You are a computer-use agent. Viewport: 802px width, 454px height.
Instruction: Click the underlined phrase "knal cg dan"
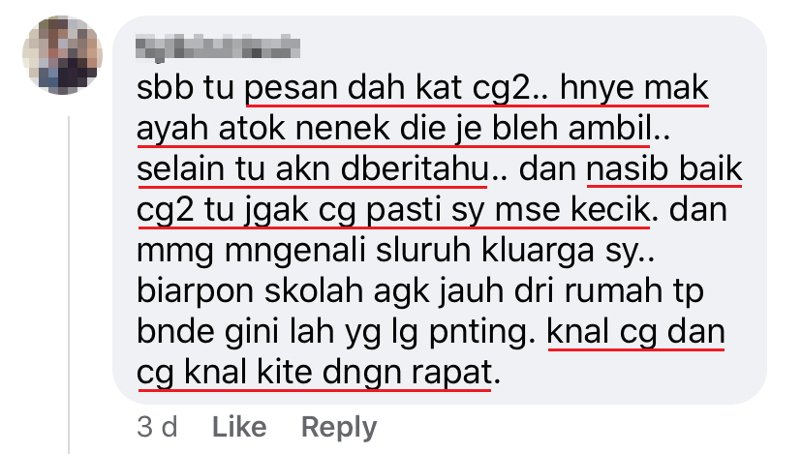click(635, 332)
